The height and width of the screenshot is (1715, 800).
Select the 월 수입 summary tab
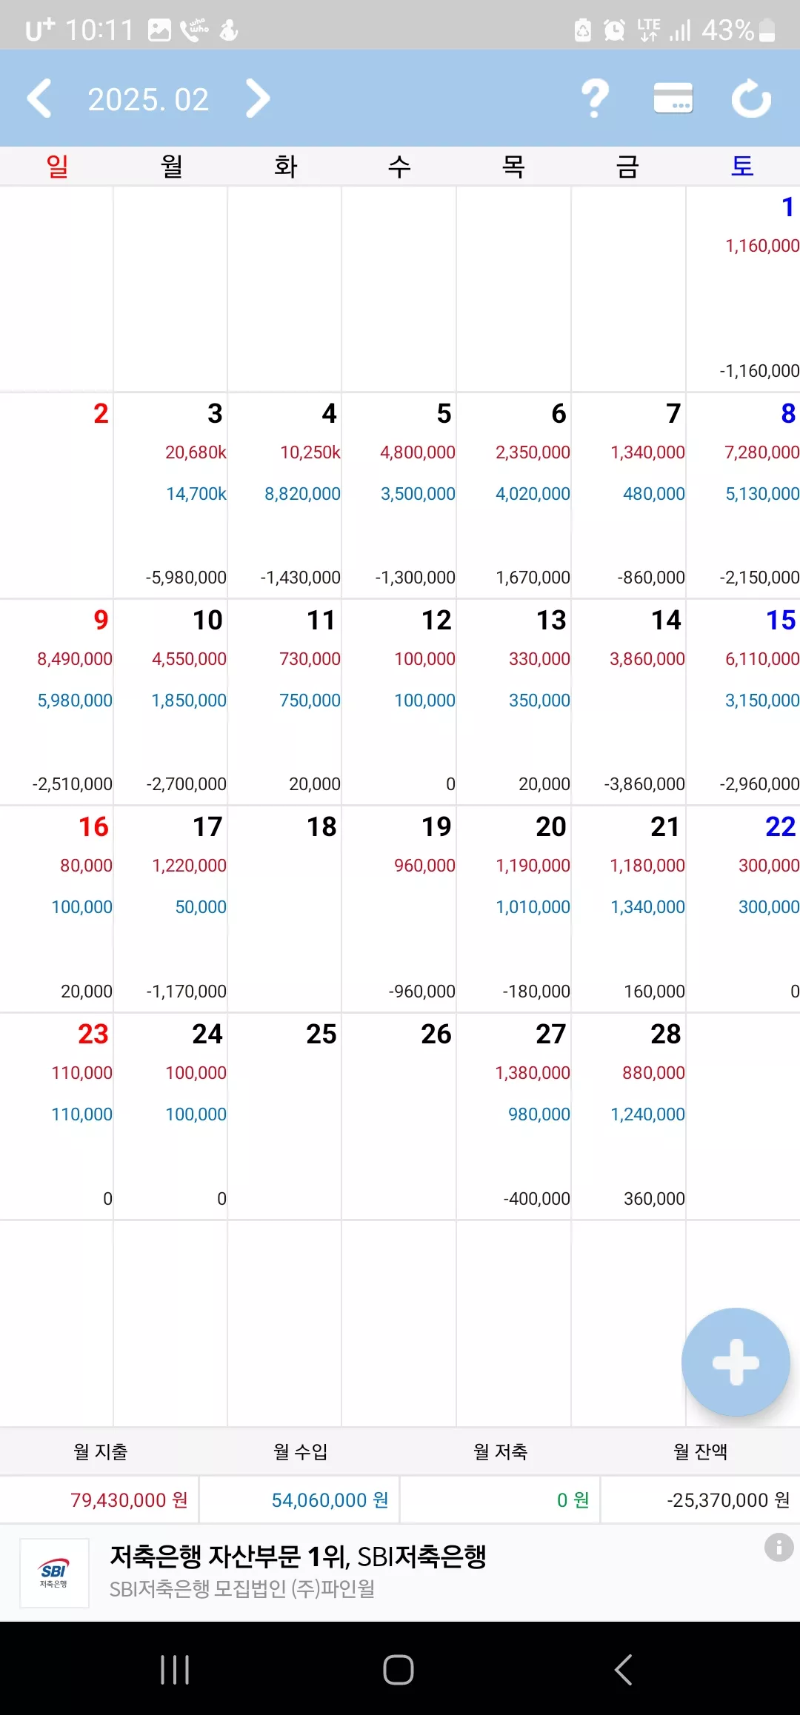pos(301,1451)
